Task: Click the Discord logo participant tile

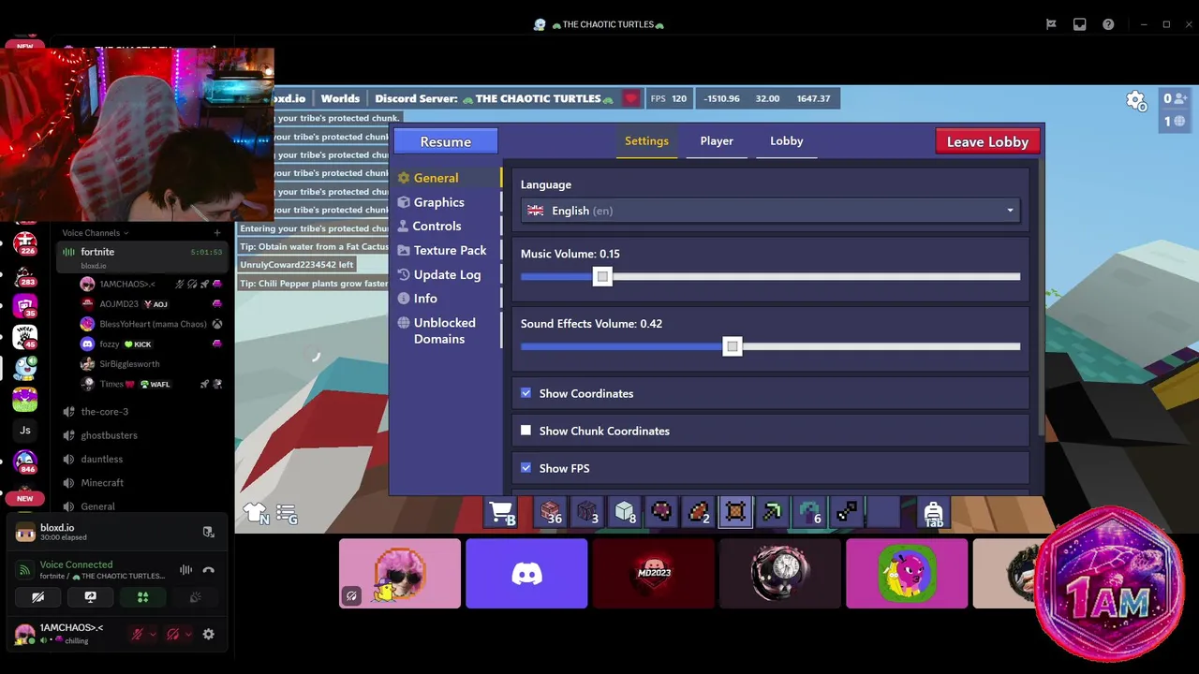Action: [526, 573]
